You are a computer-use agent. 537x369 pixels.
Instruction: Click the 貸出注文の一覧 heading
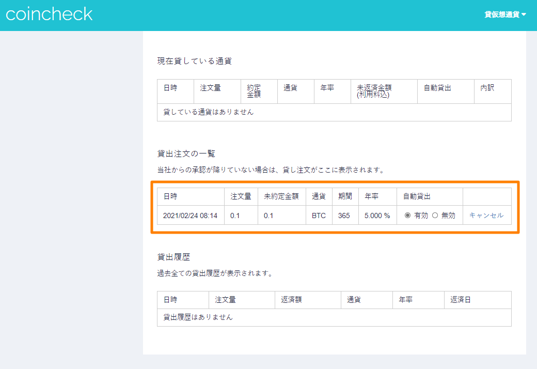[186, 153]
